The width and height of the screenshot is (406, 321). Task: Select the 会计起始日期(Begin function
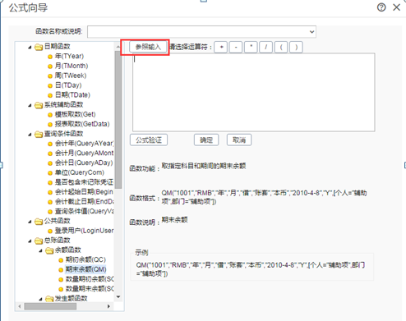coord(84,192)
